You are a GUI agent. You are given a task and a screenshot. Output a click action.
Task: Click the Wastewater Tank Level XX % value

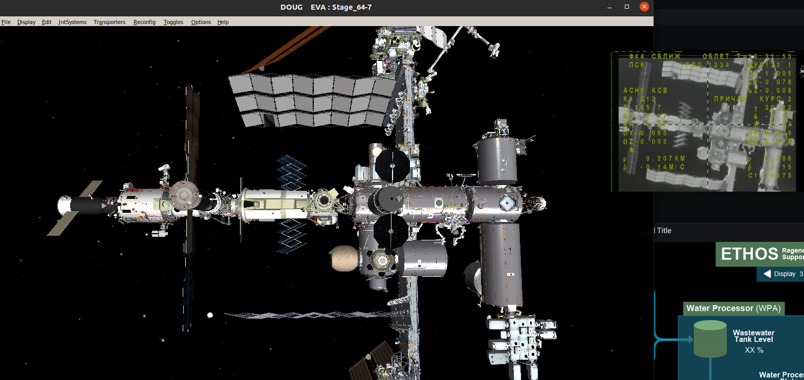[754, 350]
